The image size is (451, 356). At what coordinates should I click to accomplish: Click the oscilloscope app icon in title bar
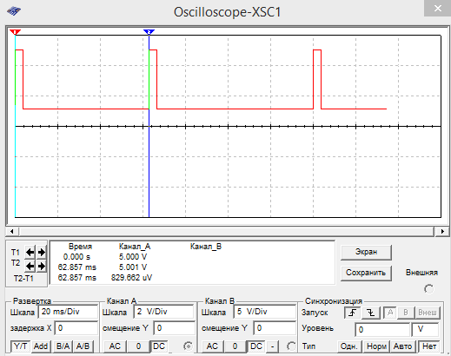point(14,11)
